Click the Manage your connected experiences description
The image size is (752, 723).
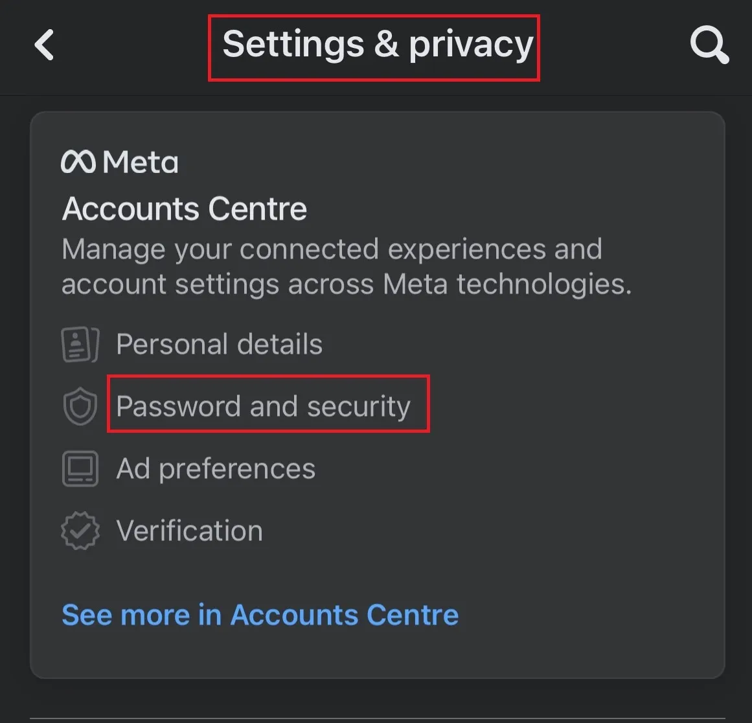pos(332,249)
